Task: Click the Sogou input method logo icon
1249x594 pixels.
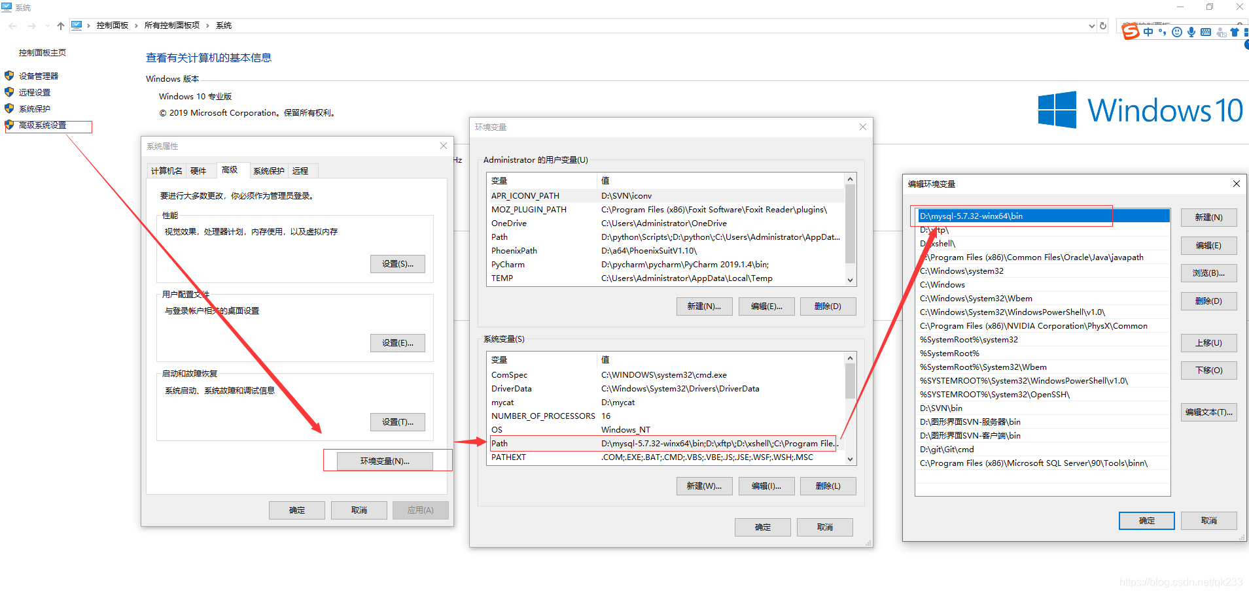Action: coord(1131,31)
